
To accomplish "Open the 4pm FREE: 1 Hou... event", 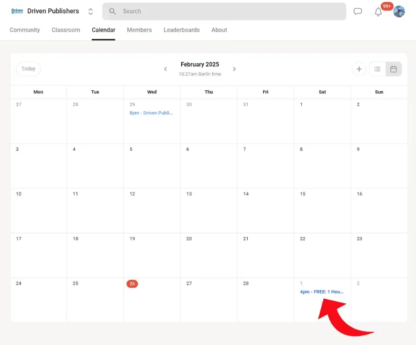I will (x=322, y=292).
